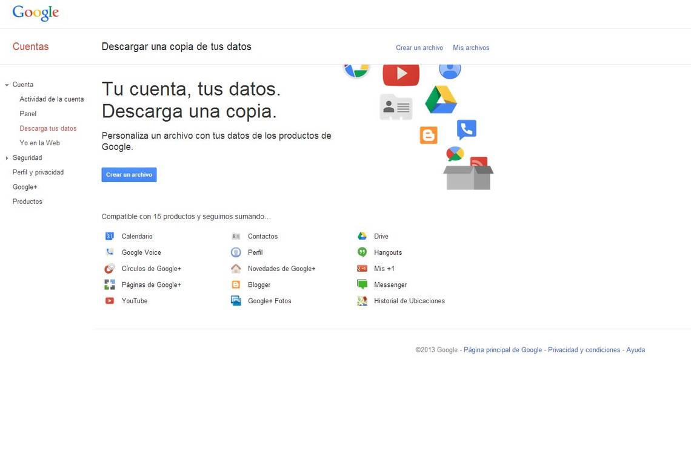This screenshot has height=460, width=691.
Task: Click the Páginas de Google+ text
Action: pyautogui.click(x=152, y=285)
